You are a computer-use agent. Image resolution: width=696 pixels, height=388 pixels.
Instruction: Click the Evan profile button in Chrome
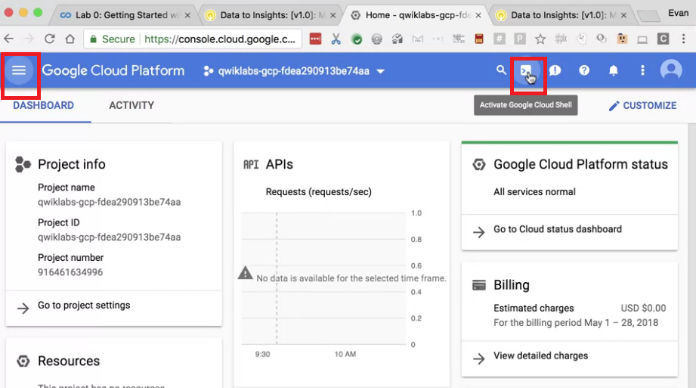tap(679, 13)
